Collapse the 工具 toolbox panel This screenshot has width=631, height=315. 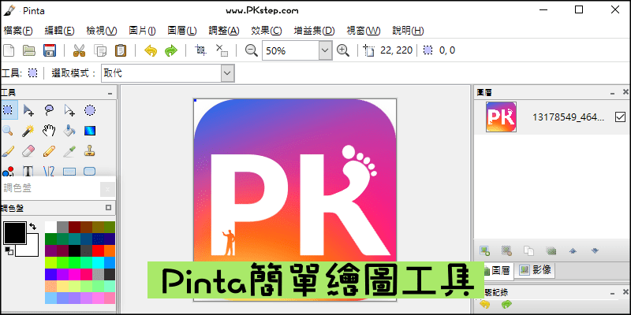pos(110,93)
